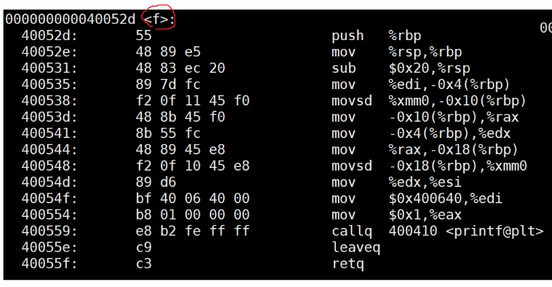
Task: Click the first movsd %xmm0,-0x10(%rbp) line
Action: point(429,101)
